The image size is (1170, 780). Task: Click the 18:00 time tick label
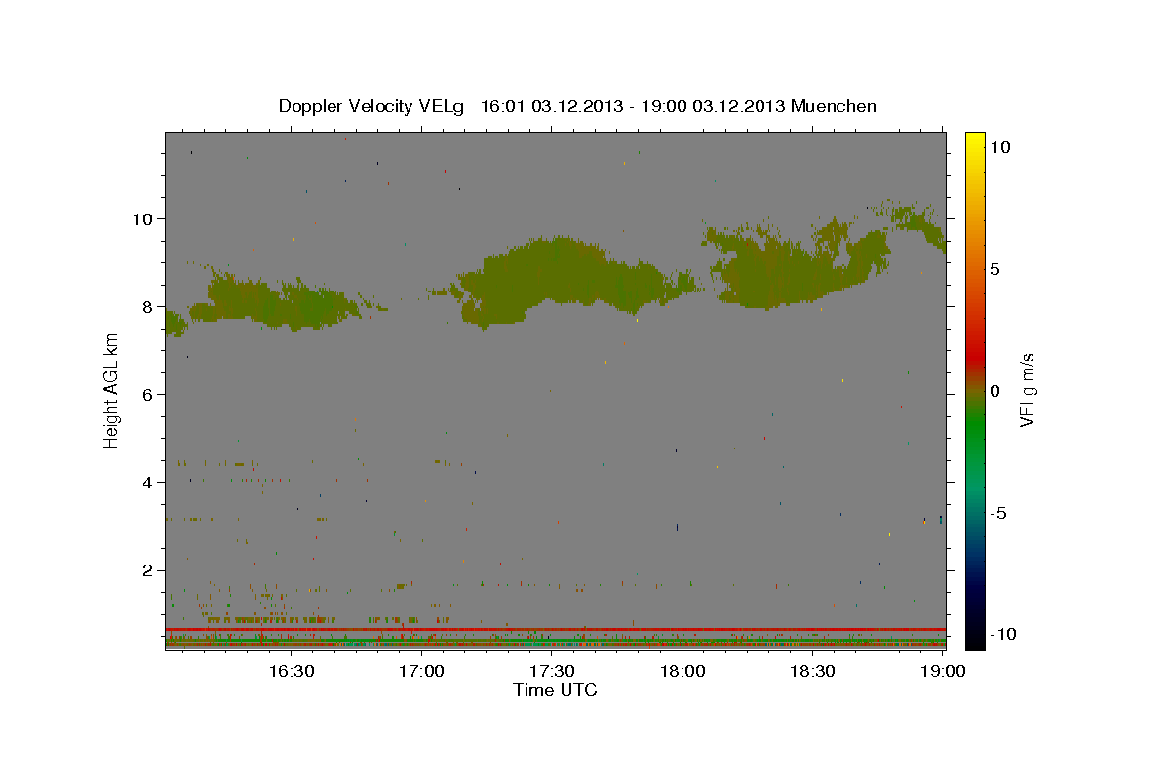[x=682, y=671]
